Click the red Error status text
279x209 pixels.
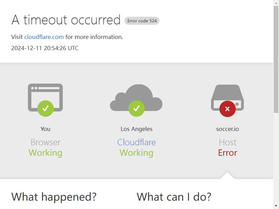coord(228,153)
